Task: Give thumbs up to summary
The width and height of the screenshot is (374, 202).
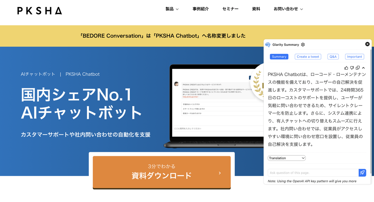Action: pos(346,68)
